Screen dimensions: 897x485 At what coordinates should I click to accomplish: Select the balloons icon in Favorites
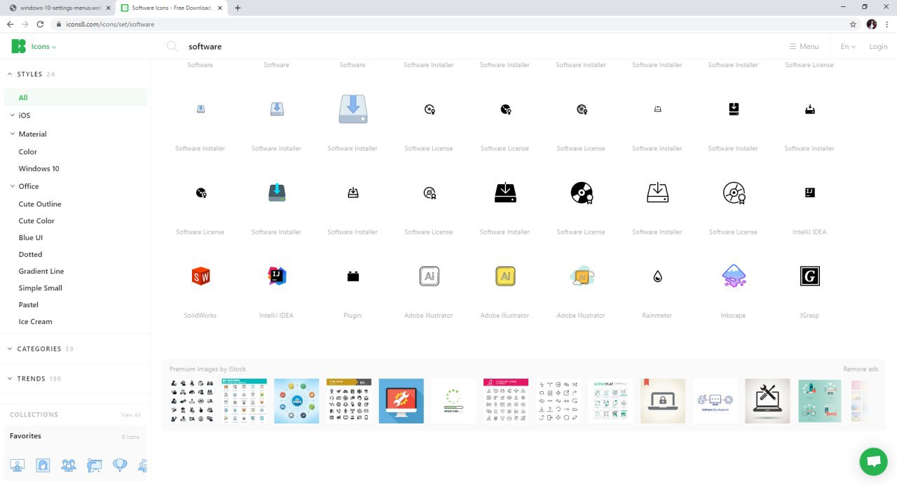pos(120,465)
